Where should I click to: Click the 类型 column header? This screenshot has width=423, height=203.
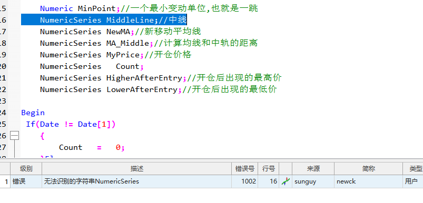[x=413, y=169]
